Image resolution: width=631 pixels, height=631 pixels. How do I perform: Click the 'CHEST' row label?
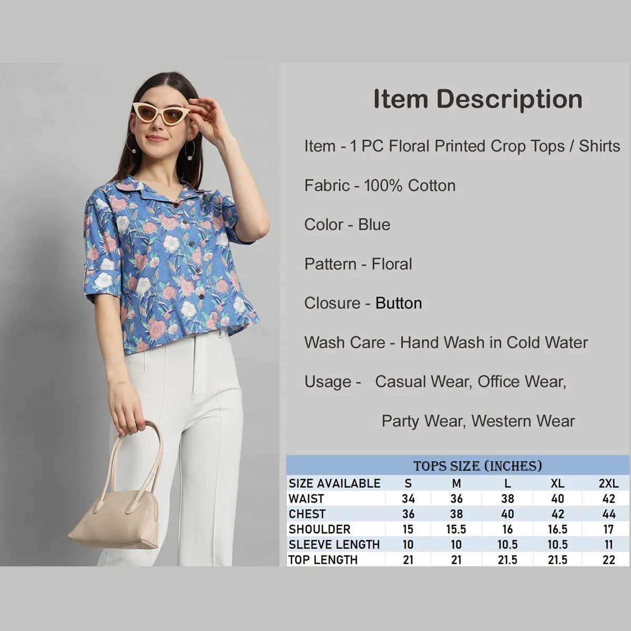(x=307, y=514)
